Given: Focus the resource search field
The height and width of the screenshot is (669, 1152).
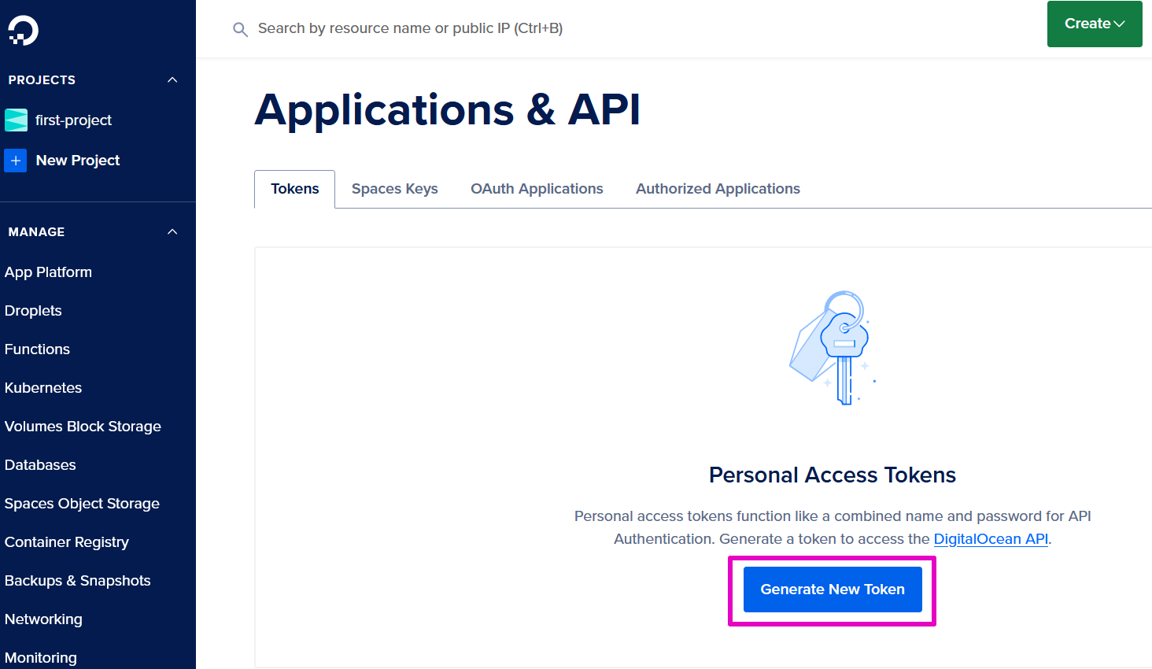Looking at the screenshot, I should [410, 29].
